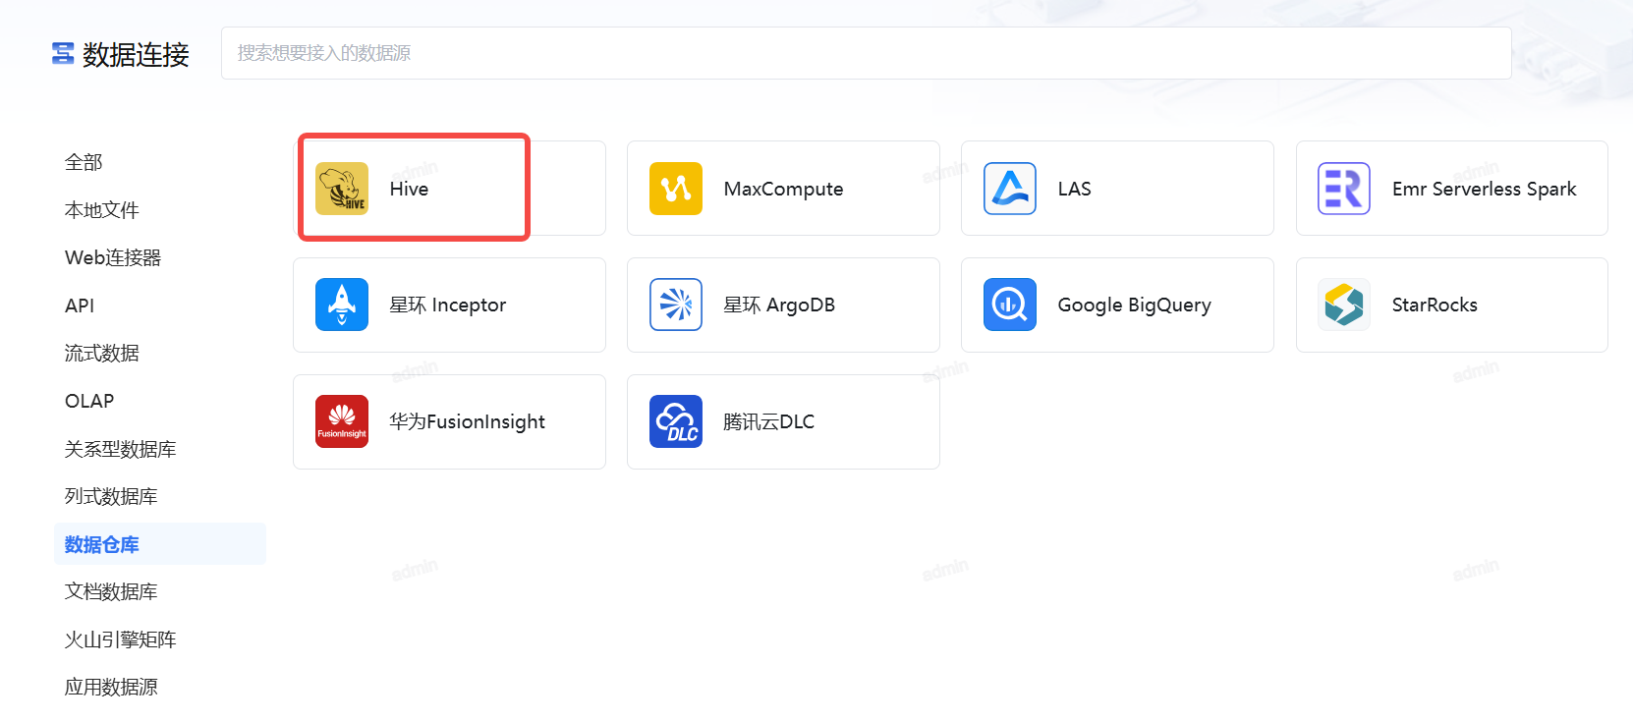
Task: Select the 关系型数据库 category
Action: (x=121, y=449)
